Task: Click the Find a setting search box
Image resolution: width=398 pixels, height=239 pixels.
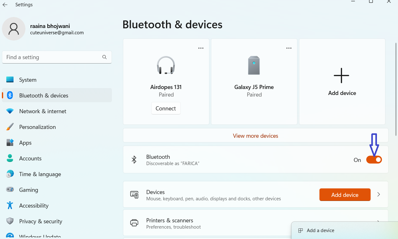Action: click(52, 57)
